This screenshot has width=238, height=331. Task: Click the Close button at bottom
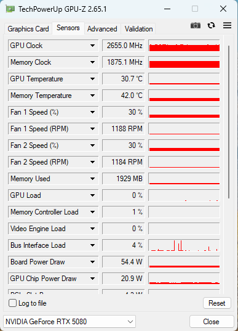coord(212,322)
